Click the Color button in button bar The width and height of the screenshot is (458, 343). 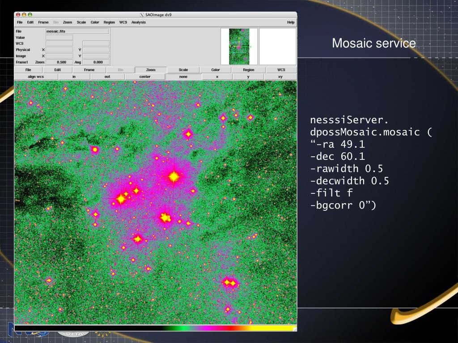(x=215, y=70)
